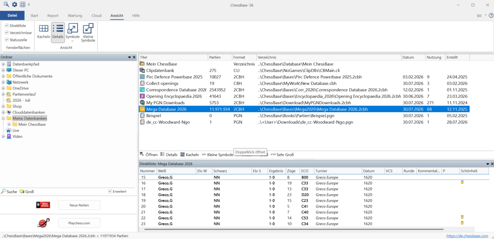Viewport: 494px width, 239px height.
Task: Sort games by the ECO column header
Action: click(307, 171)
